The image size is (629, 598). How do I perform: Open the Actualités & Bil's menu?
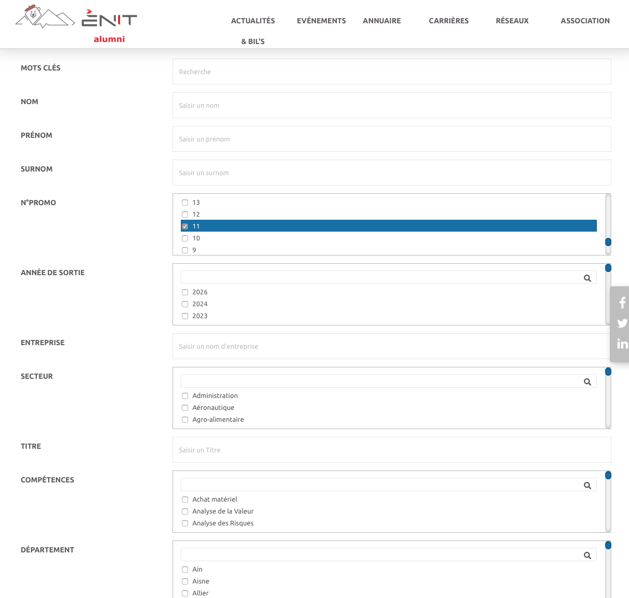point(253,31)
